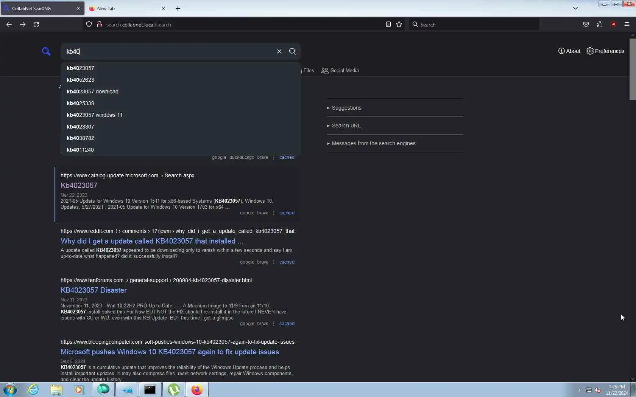
Task: Choose the kb4023057 windows 11 suggestion
Action: 181,115
